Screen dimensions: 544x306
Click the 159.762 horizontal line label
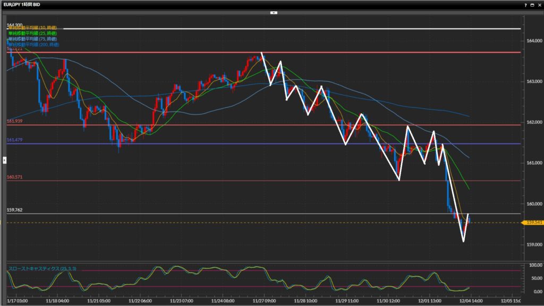(x=14, y=210)
